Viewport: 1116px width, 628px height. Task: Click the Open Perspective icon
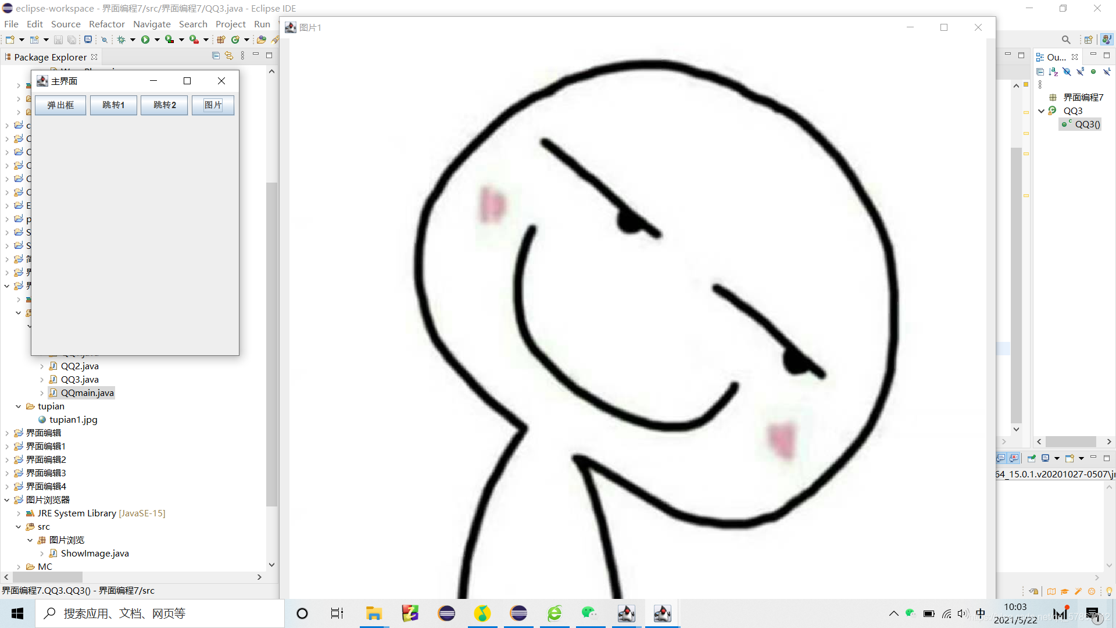1088,40
